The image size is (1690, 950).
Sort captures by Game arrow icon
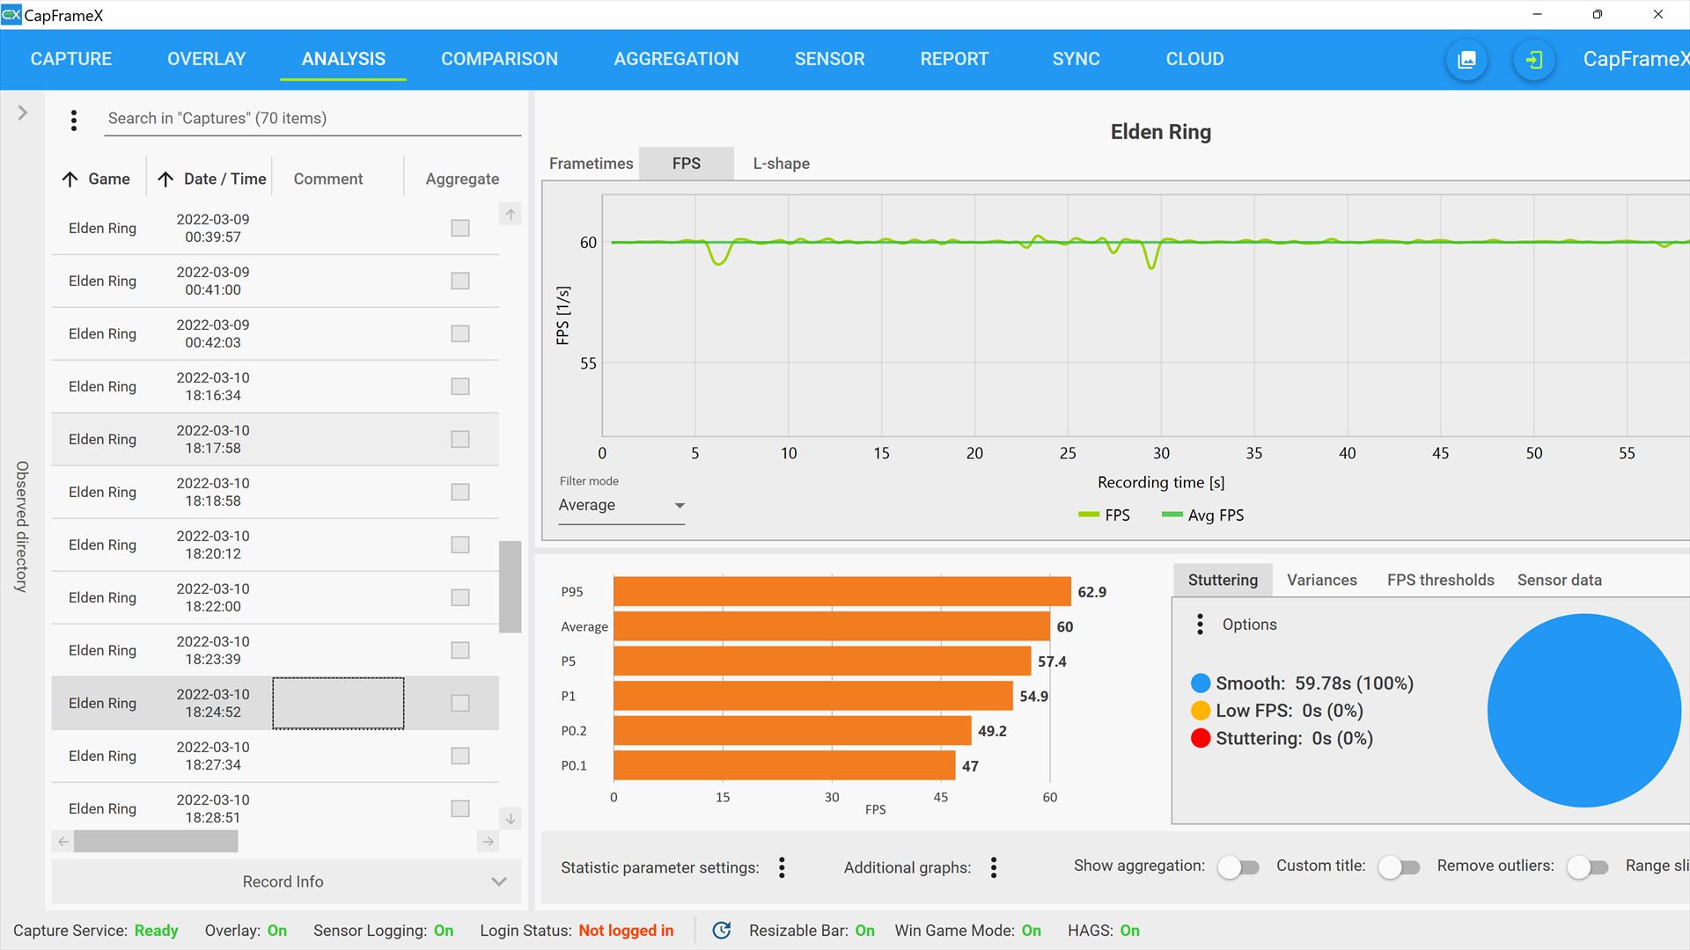pyautogui.click(x=70, y=179)
